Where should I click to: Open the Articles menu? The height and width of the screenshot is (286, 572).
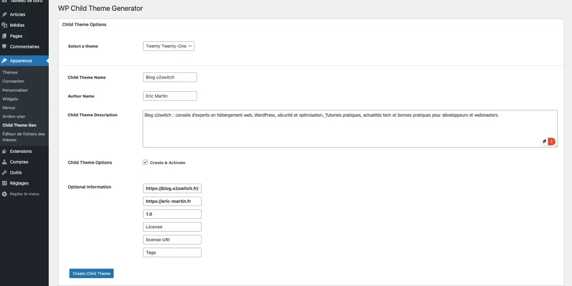[24, 15]
